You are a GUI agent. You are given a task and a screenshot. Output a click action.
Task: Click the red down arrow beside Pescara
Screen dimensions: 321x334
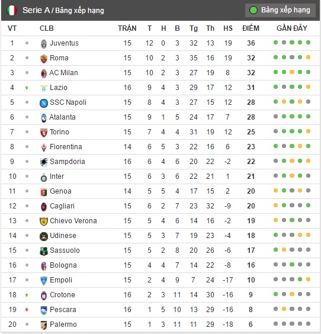click(27, 310)
